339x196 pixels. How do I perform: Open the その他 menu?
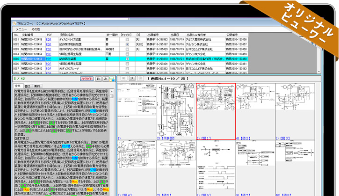tap(36, 29)
